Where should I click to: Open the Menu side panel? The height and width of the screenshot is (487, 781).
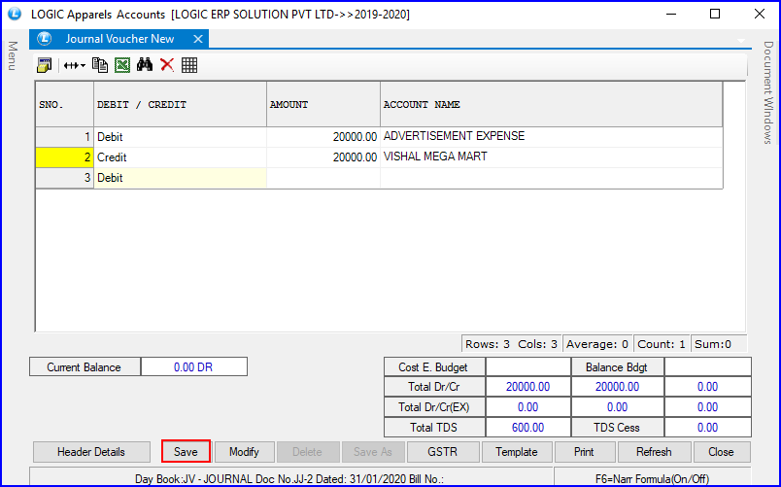coord(13,55)
